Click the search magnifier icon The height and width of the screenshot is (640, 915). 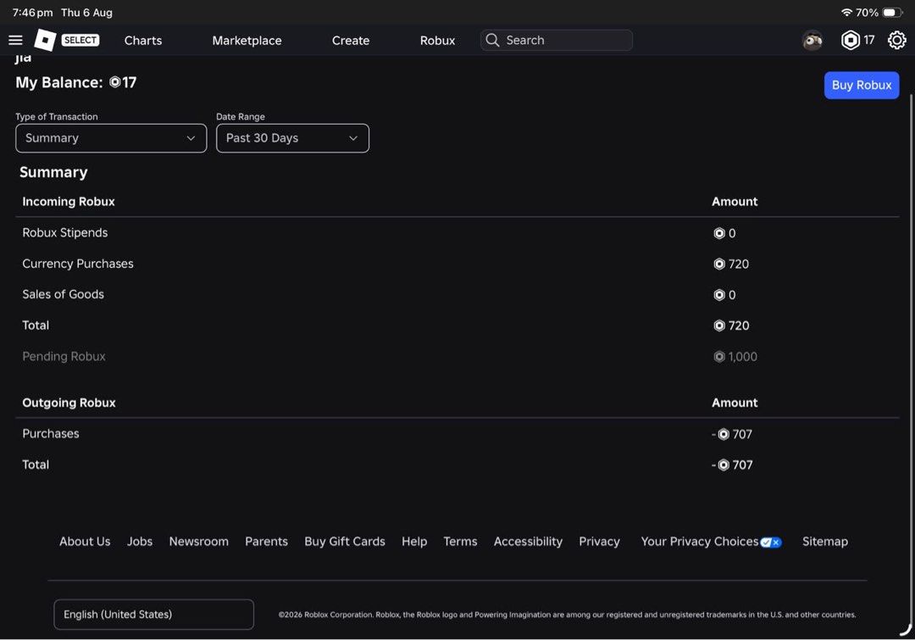coord(492,40)
